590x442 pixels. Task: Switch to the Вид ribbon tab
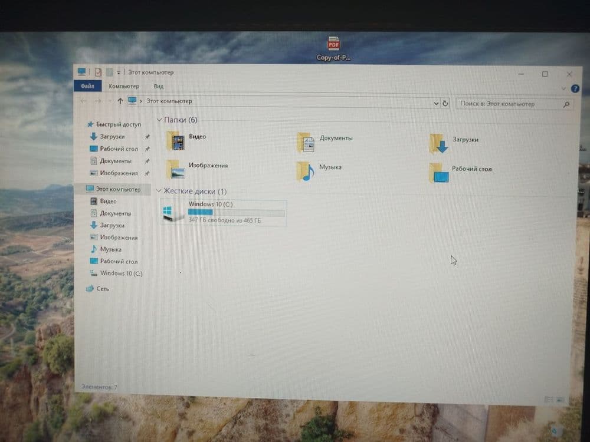point(158,86)
